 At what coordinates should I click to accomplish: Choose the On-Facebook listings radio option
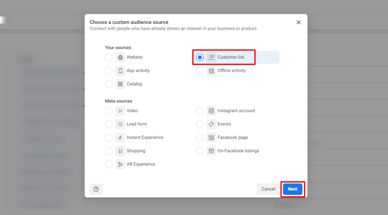pos(200,151)
